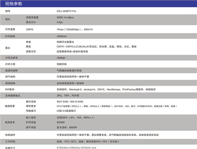Click the 标配组件 row label
Image resolution: width=197 pixels, height=149 pixels.
click(x=10, y=135)
